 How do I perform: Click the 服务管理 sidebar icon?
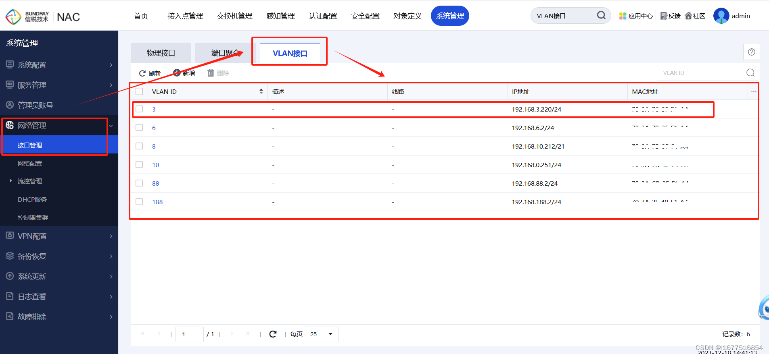(x=10, y=85)
